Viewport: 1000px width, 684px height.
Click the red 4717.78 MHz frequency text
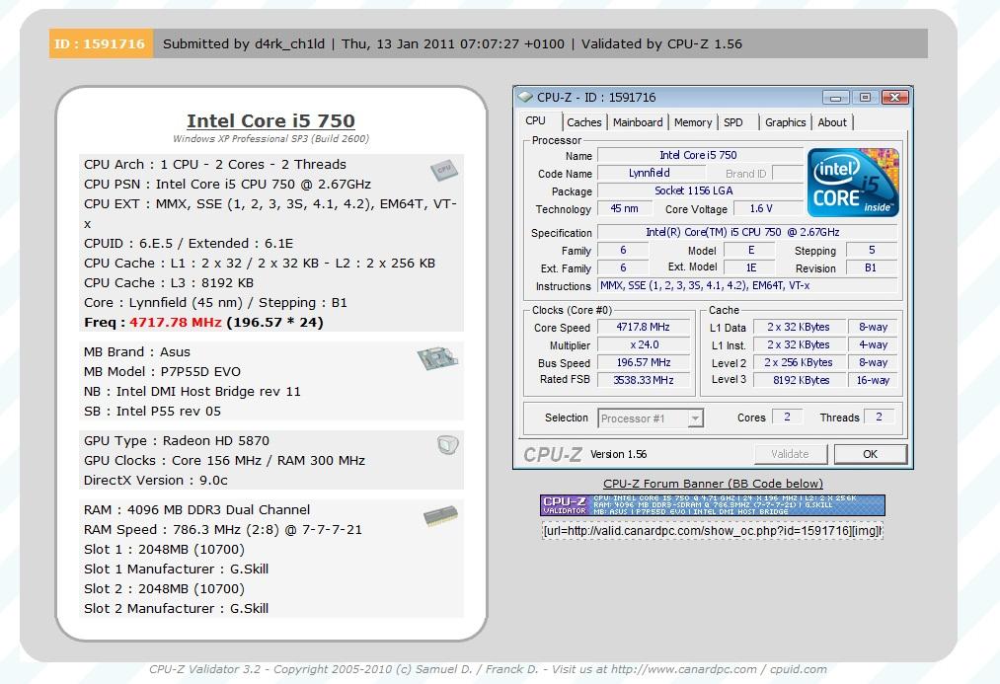click(x=176, y=322)
